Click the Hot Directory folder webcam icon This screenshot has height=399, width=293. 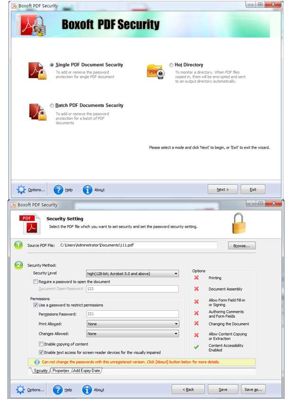(x=155, y=71)
